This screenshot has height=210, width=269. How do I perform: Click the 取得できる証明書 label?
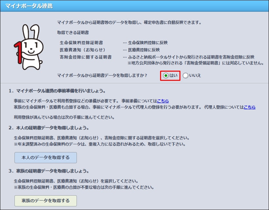[73, 33]
